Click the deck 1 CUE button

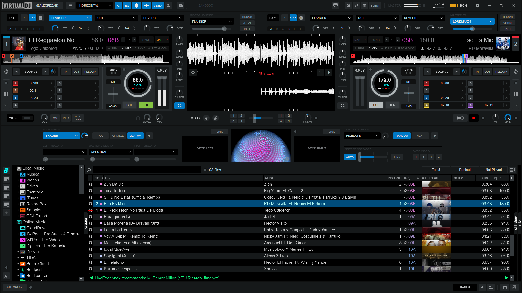point(130,105)
